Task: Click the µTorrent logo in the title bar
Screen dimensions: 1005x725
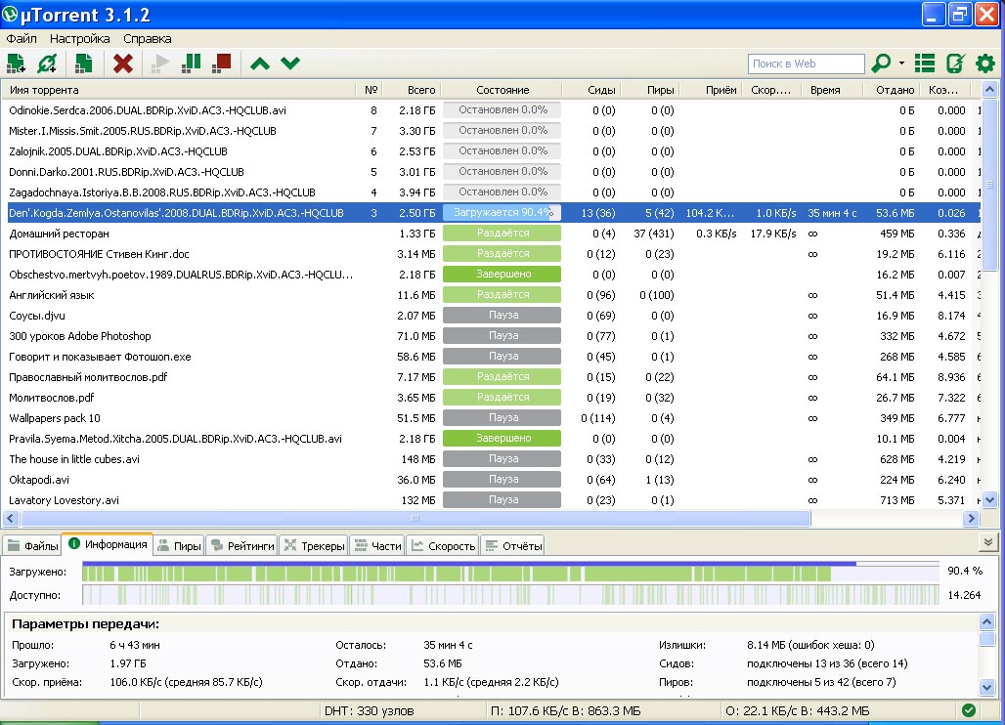Action: coord(10,14)
